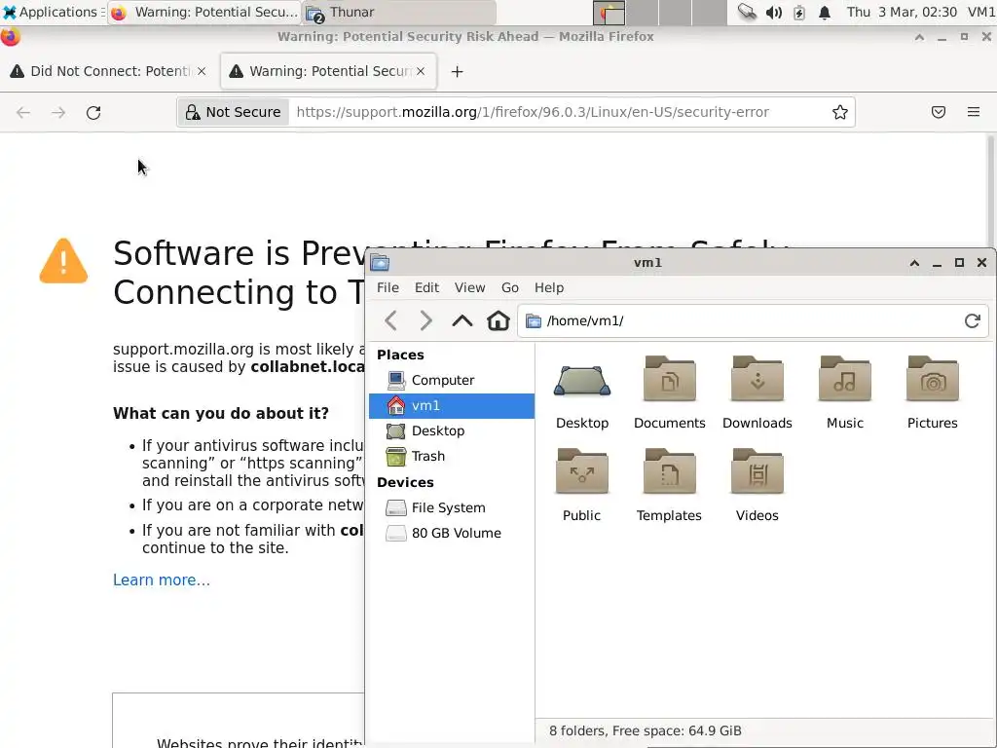Click the Firefox forward arrow
Screen dimensions: 997x748
[x=58, y=113]
